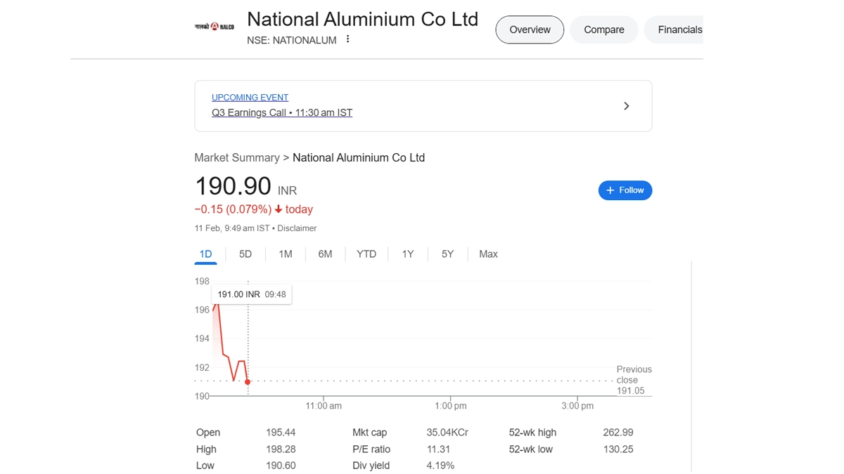Select the 1D chart range
Viewport: 844px width, 474px height.
(x=205, y=254)
